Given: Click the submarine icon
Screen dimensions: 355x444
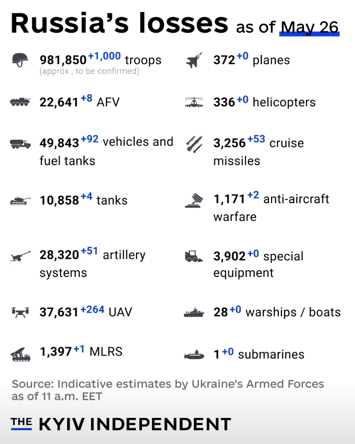Looking at the screenshot, I should coord(194,354).
